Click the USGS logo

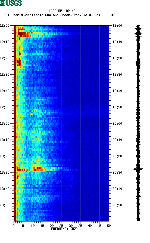click(x=11, y=3)
